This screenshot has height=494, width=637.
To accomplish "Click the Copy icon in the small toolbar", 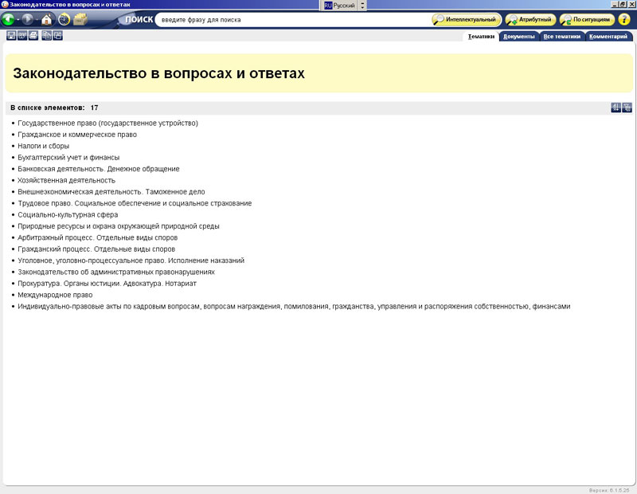I will (x=47, y=36).
